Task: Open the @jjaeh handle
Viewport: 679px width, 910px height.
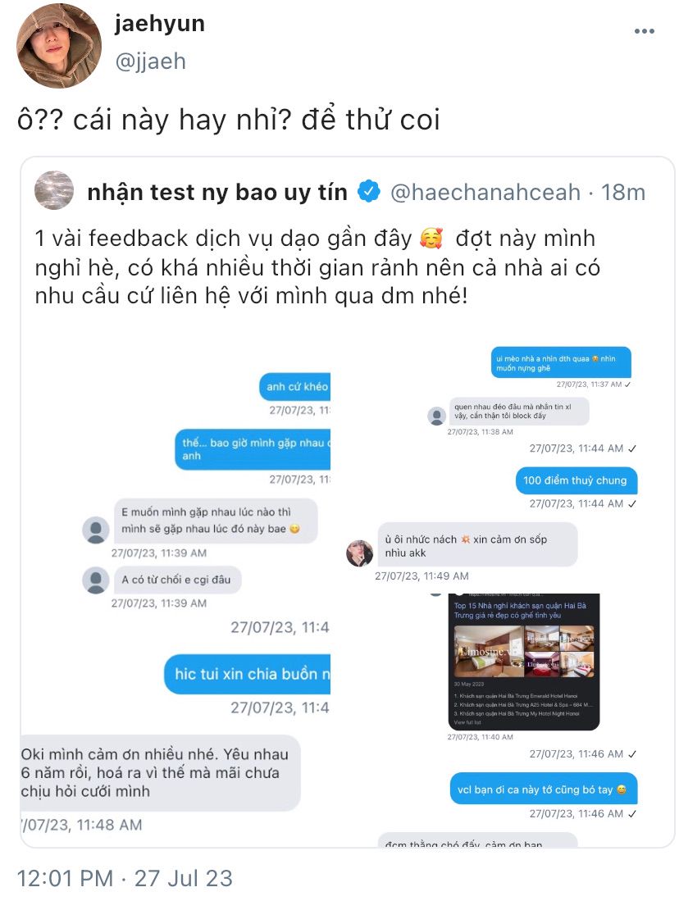Action: (150, 61)
